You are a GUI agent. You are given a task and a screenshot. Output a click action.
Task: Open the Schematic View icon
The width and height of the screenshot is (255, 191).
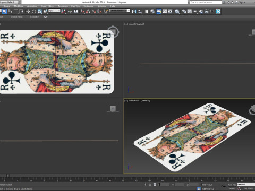pyautogui.click(x=170, y=11)
